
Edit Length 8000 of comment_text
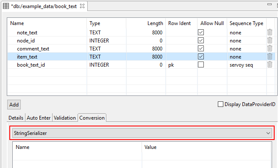[157, 49]
